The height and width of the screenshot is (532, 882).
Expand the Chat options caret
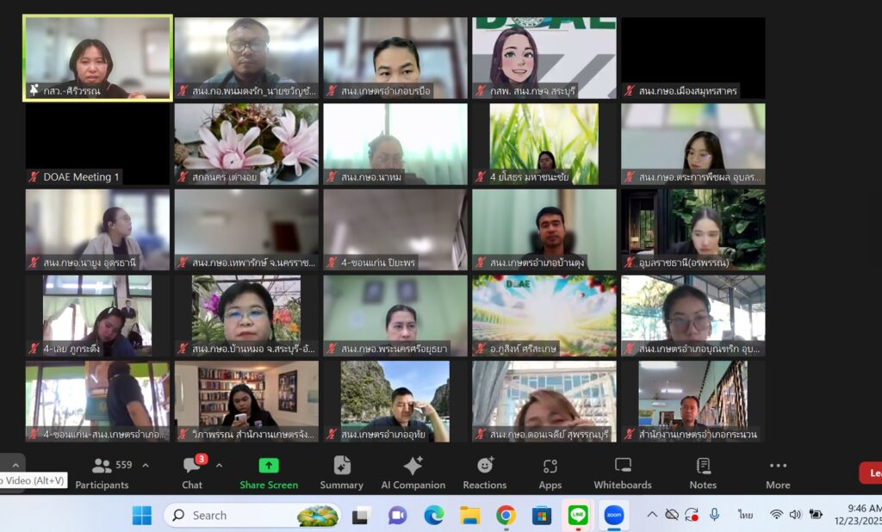coord(219,466)
